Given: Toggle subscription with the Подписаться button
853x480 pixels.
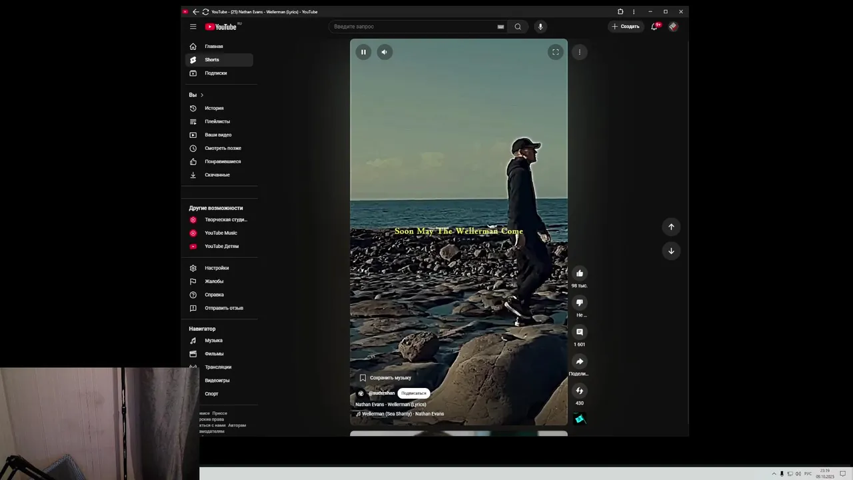Looking at the screenshot, I should [413, 393].
